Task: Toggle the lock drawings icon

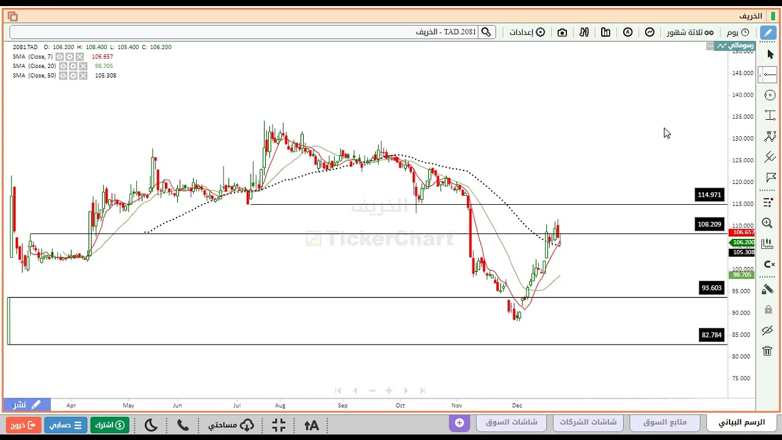Action: pyautogui.click(x=768, y=310)
